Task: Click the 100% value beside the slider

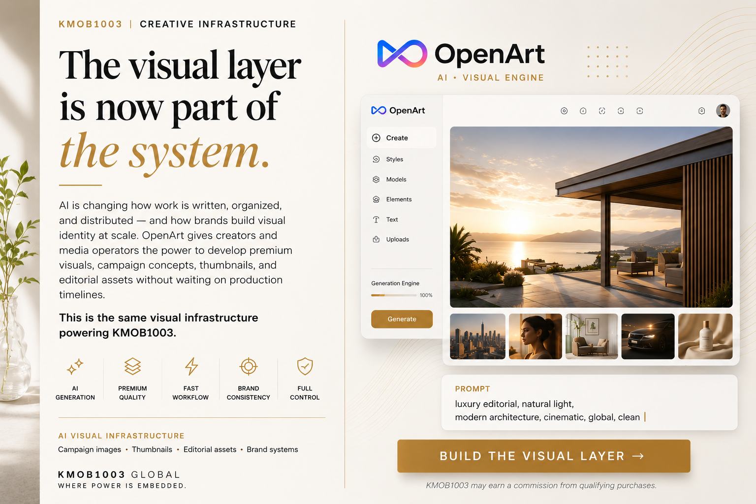Action: (426, 295)
